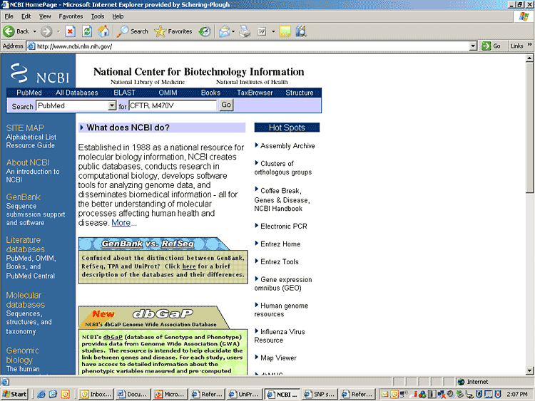Open Electronic PCR hot spot
The image size is (535, 401).
tap(283, 226)
